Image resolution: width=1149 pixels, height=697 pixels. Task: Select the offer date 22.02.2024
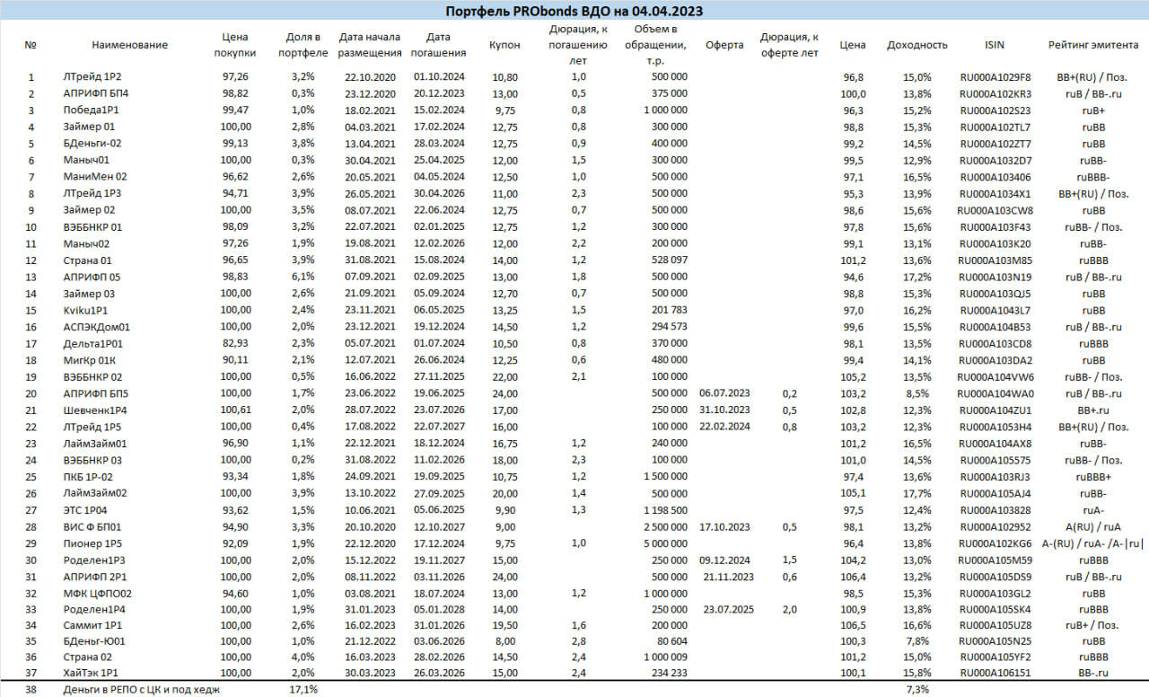click(724, 427)
